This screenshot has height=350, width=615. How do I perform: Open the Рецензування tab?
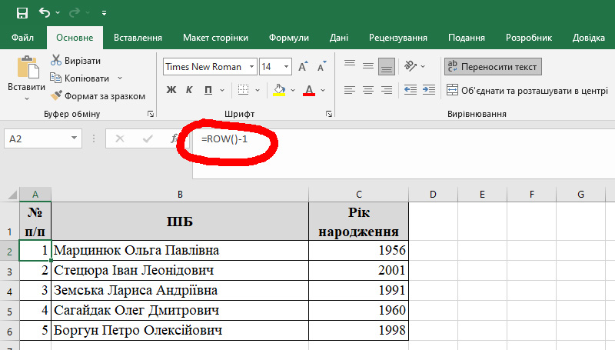tap(397, 38)
